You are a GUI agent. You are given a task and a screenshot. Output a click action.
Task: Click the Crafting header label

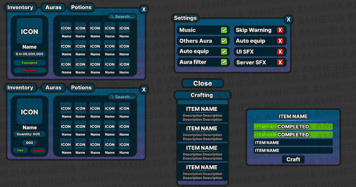tap(202, 95)
